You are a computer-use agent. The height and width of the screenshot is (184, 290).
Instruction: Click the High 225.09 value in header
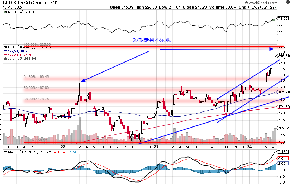pyautogui.click(x=146, y=8)
